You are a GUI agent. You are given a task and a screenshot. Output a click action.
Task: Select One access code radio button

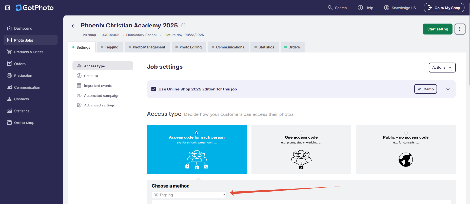pos(301,133)
